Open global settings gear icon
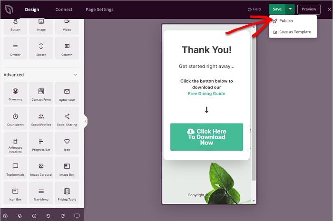 5,216
